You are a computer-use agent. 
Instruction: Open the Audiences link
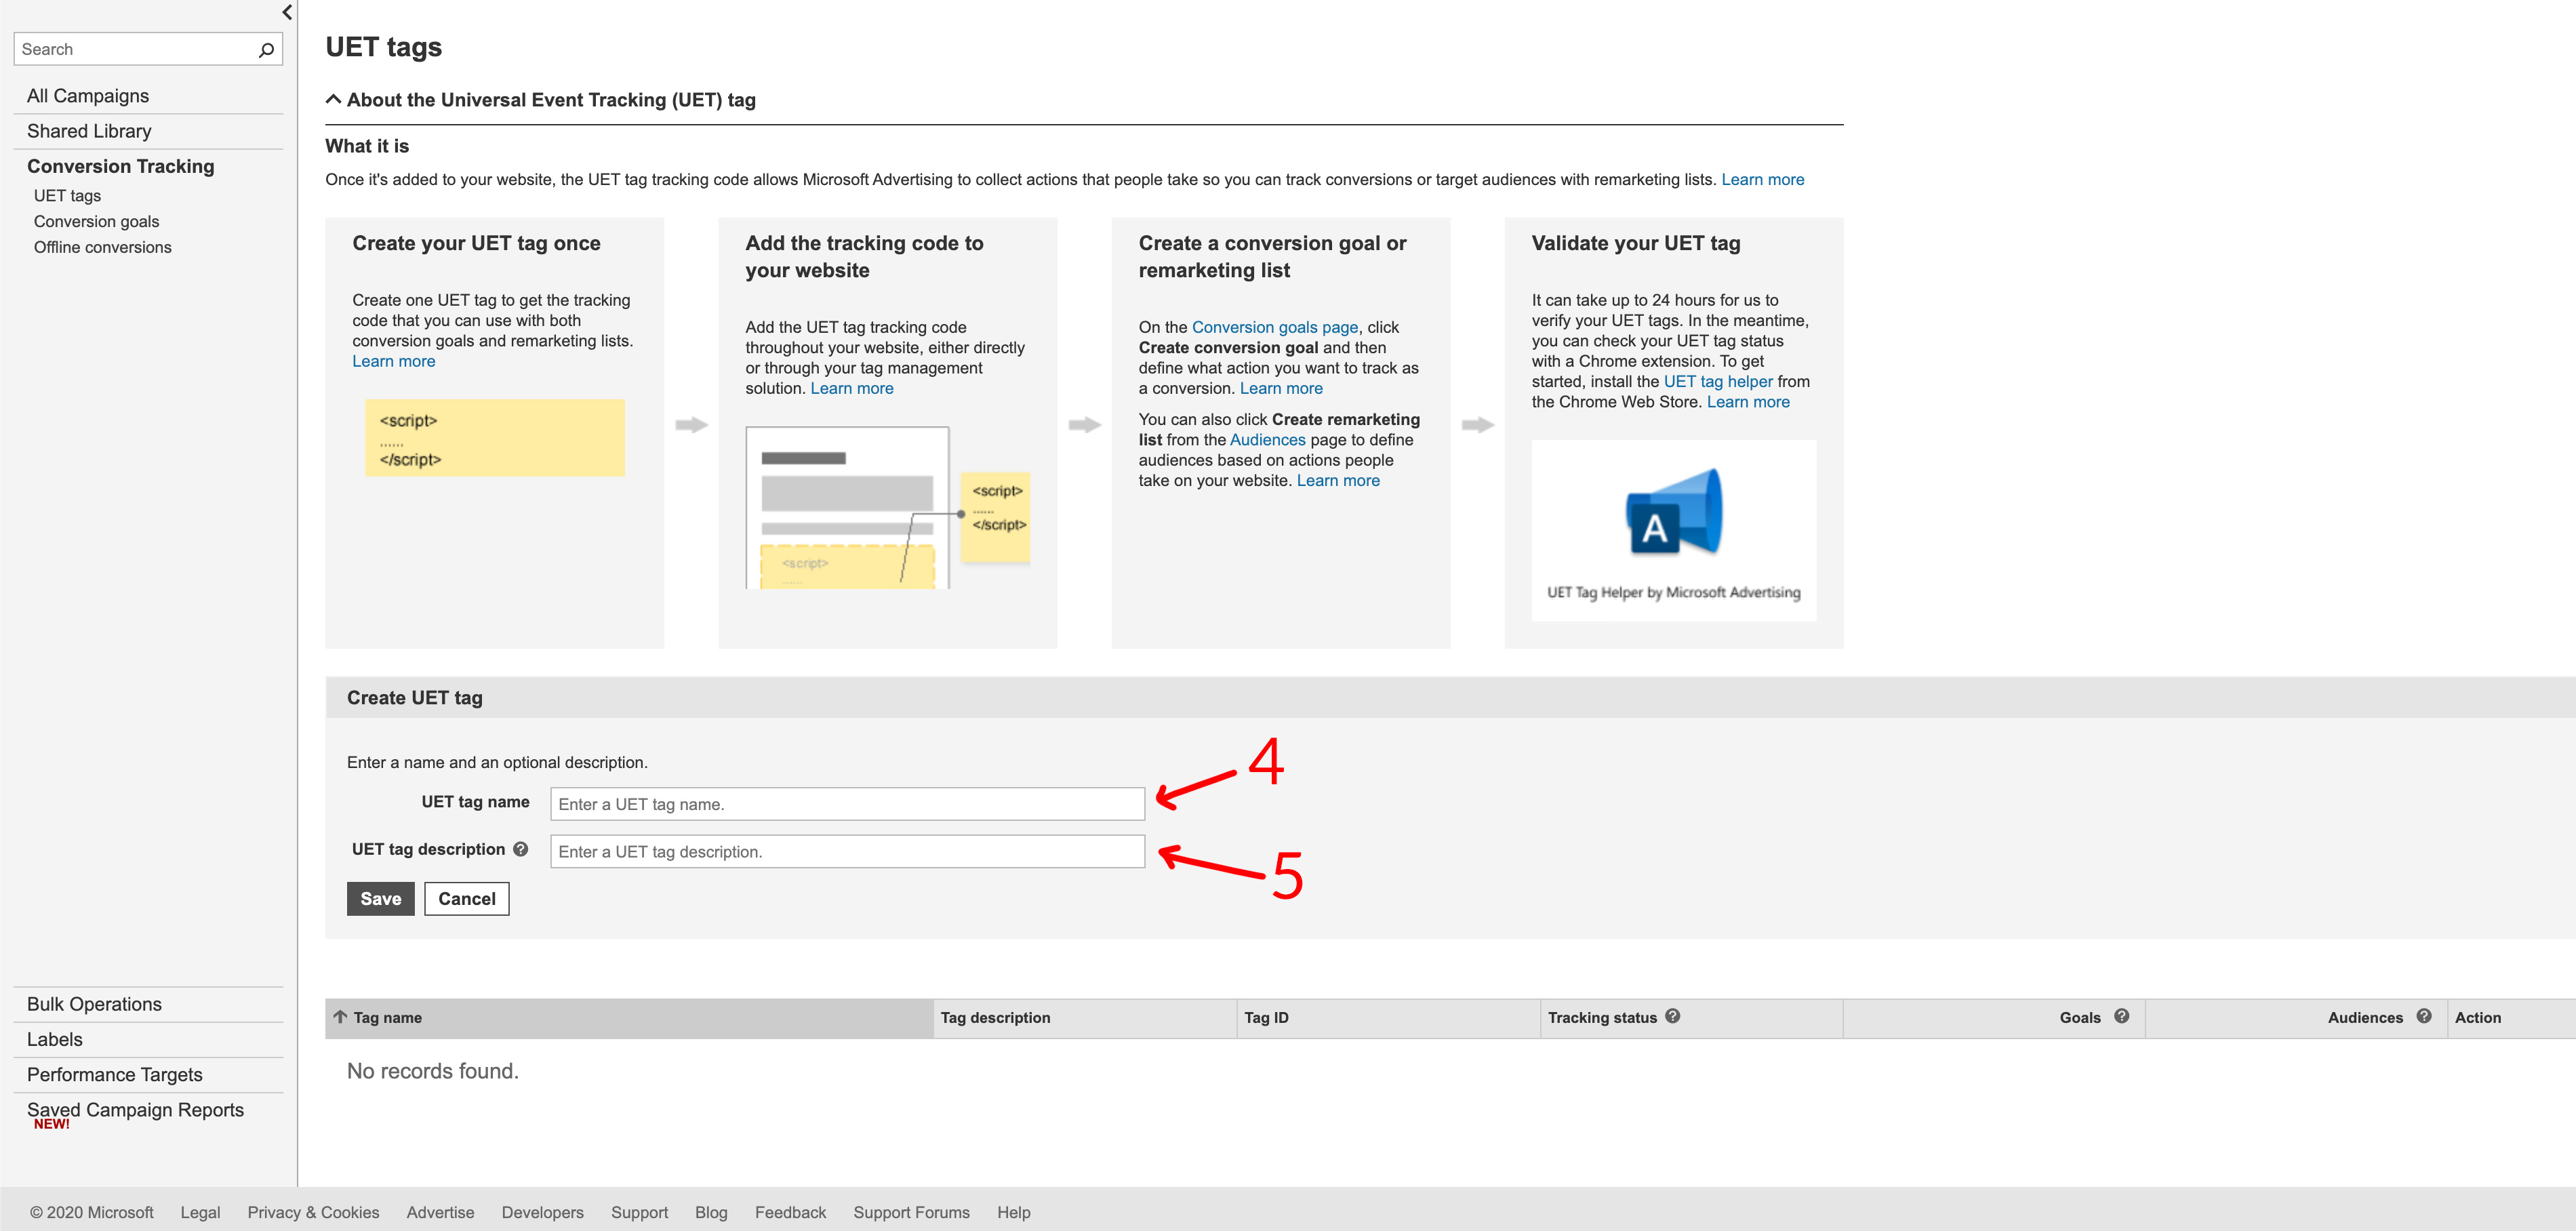coord(1267,440)
